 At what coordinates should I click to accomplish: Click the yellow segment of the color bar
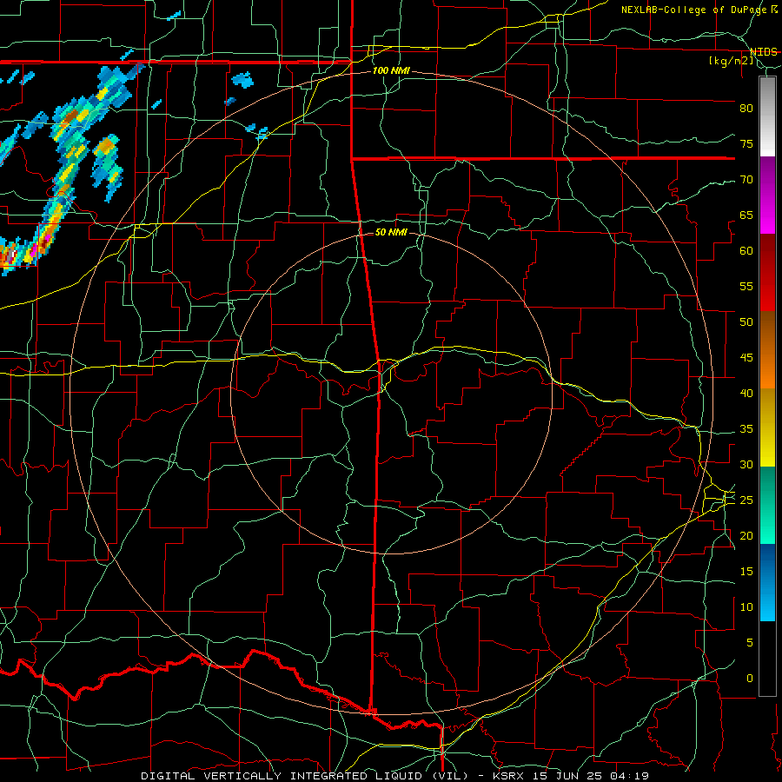[767, 427]
